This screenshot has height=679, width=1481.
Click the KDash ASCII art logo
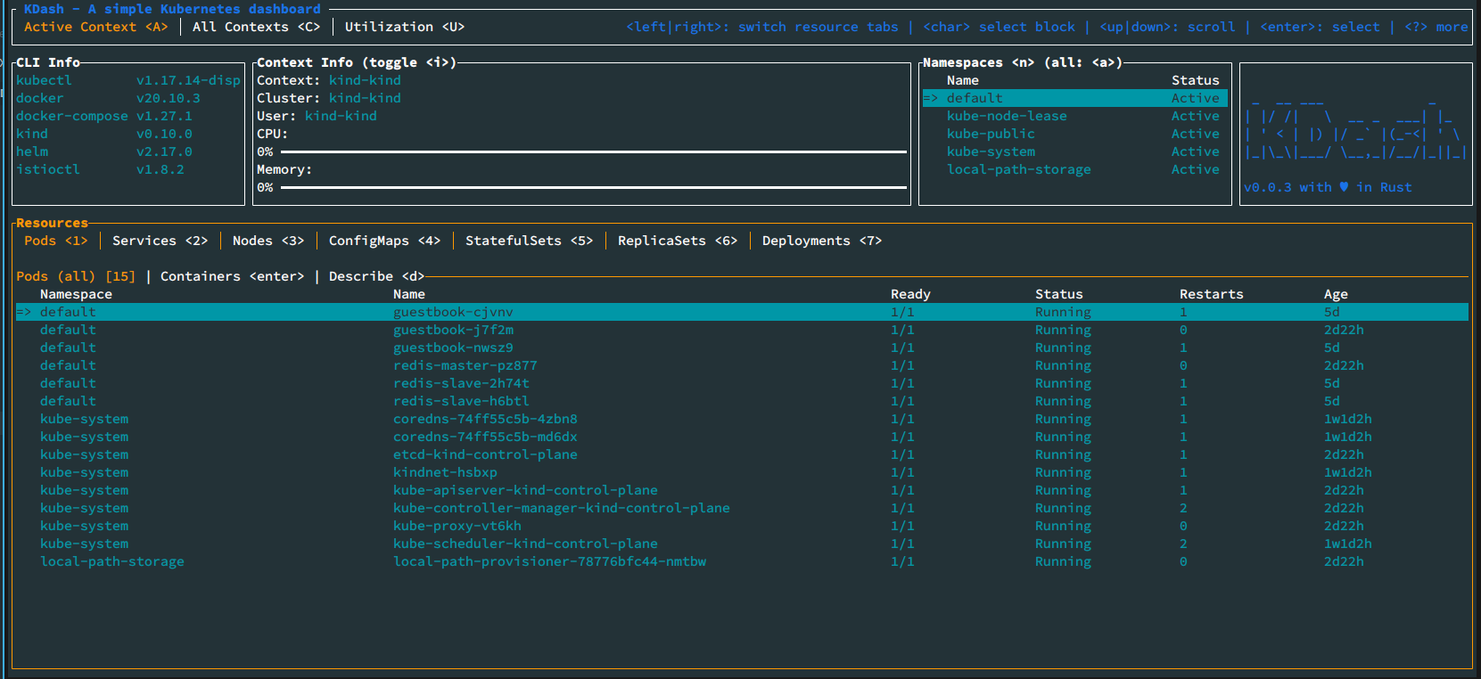pos(1356,128)
